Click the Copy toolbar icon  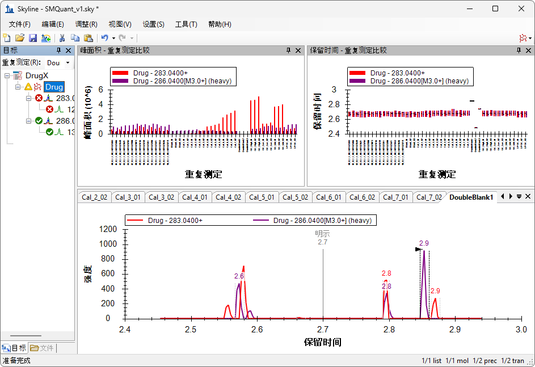(x=75, y=38)
